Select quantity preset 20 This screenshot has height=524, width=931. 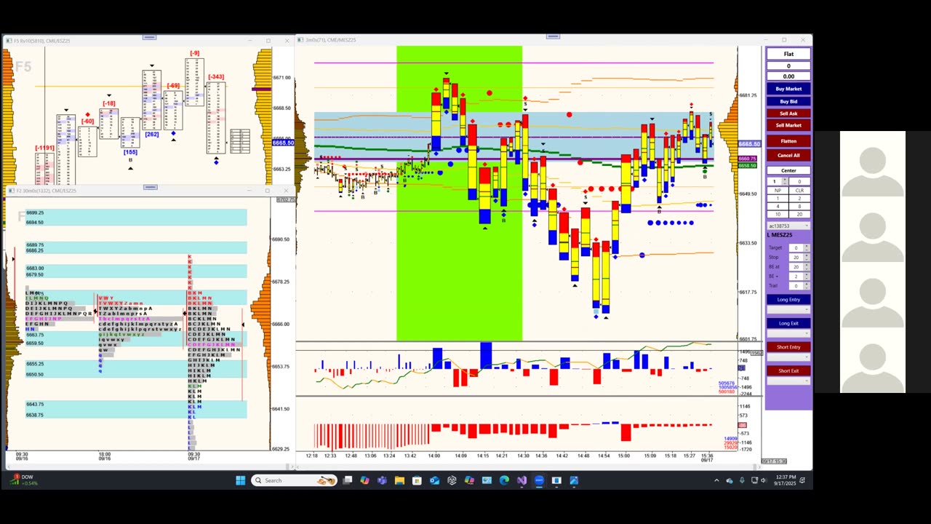799,214
